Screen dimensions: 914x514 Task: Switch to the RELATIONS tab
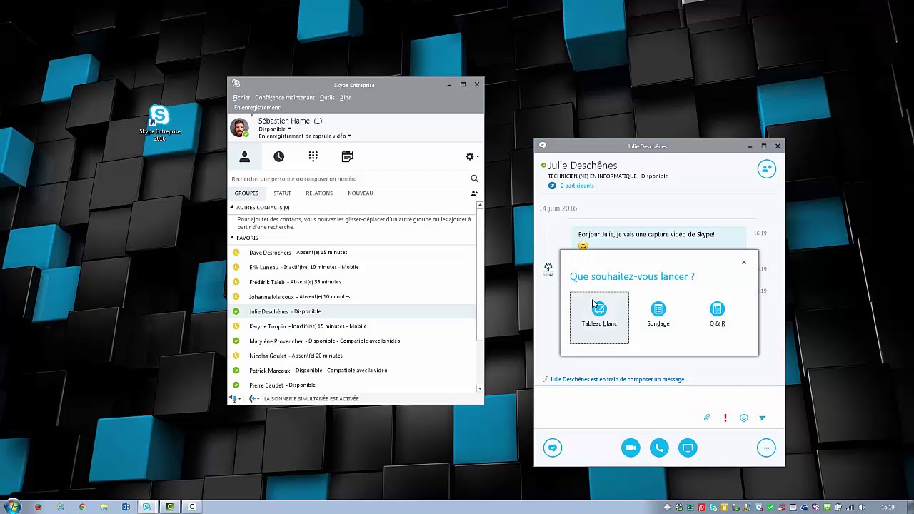(319, 193)
